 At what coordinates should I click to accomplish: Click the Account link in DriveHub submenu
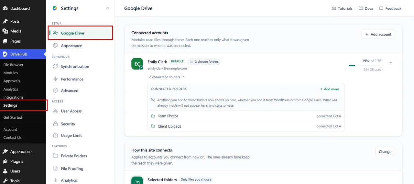tap(10, 129)
